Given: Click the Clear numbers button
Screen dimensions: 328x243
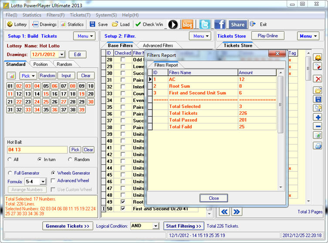Looking at the screenshot, I should [86, 75].
